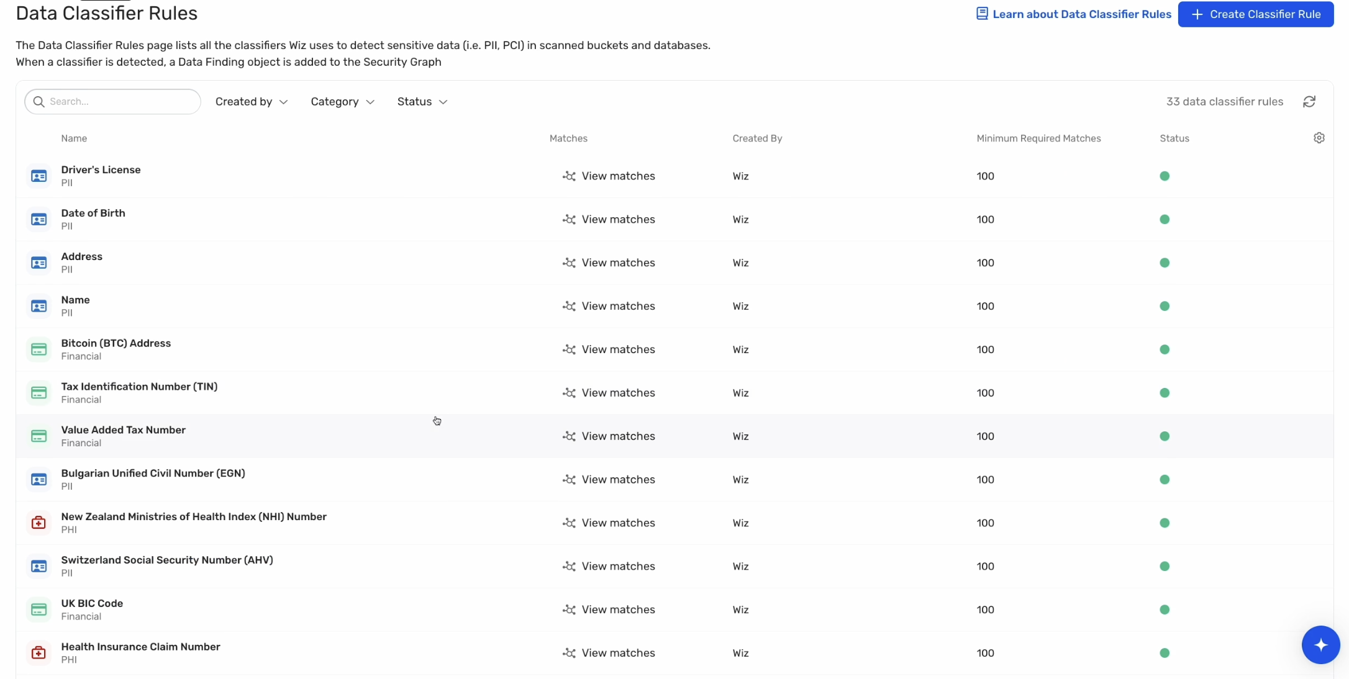Open the floating AI assistant button
This screenshot has width=1349, height=679.
pos(1320,645)
